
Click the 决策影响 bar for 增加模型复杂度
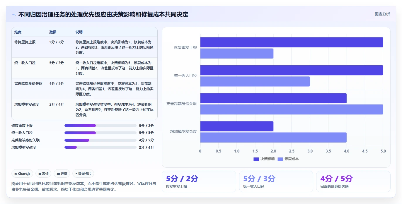point(237,126)
